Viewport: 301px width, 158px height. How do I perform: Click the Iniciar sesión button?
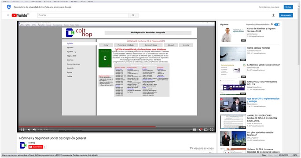[x=286, y=15]
